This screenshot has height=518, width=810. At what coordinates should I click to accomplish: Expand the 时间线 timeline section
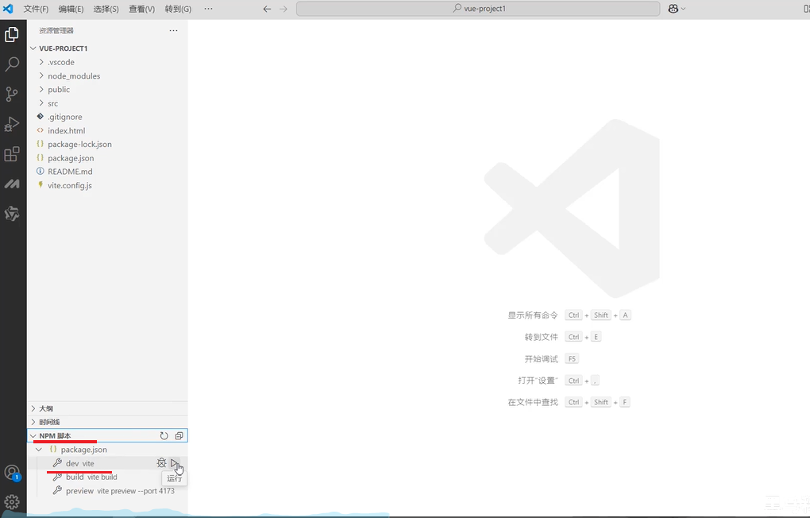point(107,422)
